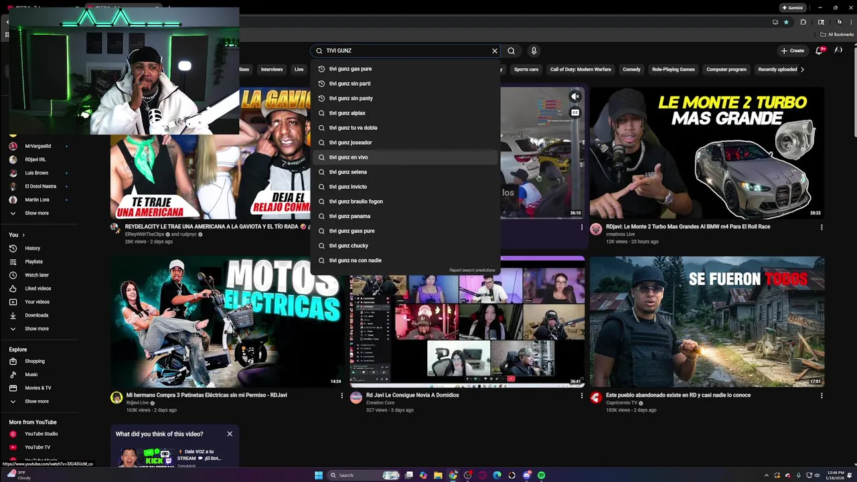Show more filter chips with right arrow

coord(802,70)
